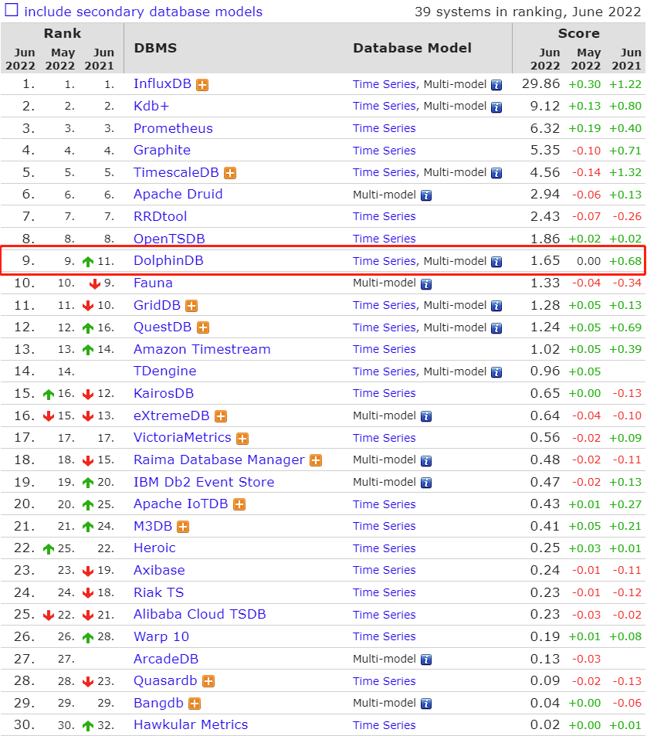Click the '39 systems in ranking, June 2022' text
647x736 pixels.
527,12
